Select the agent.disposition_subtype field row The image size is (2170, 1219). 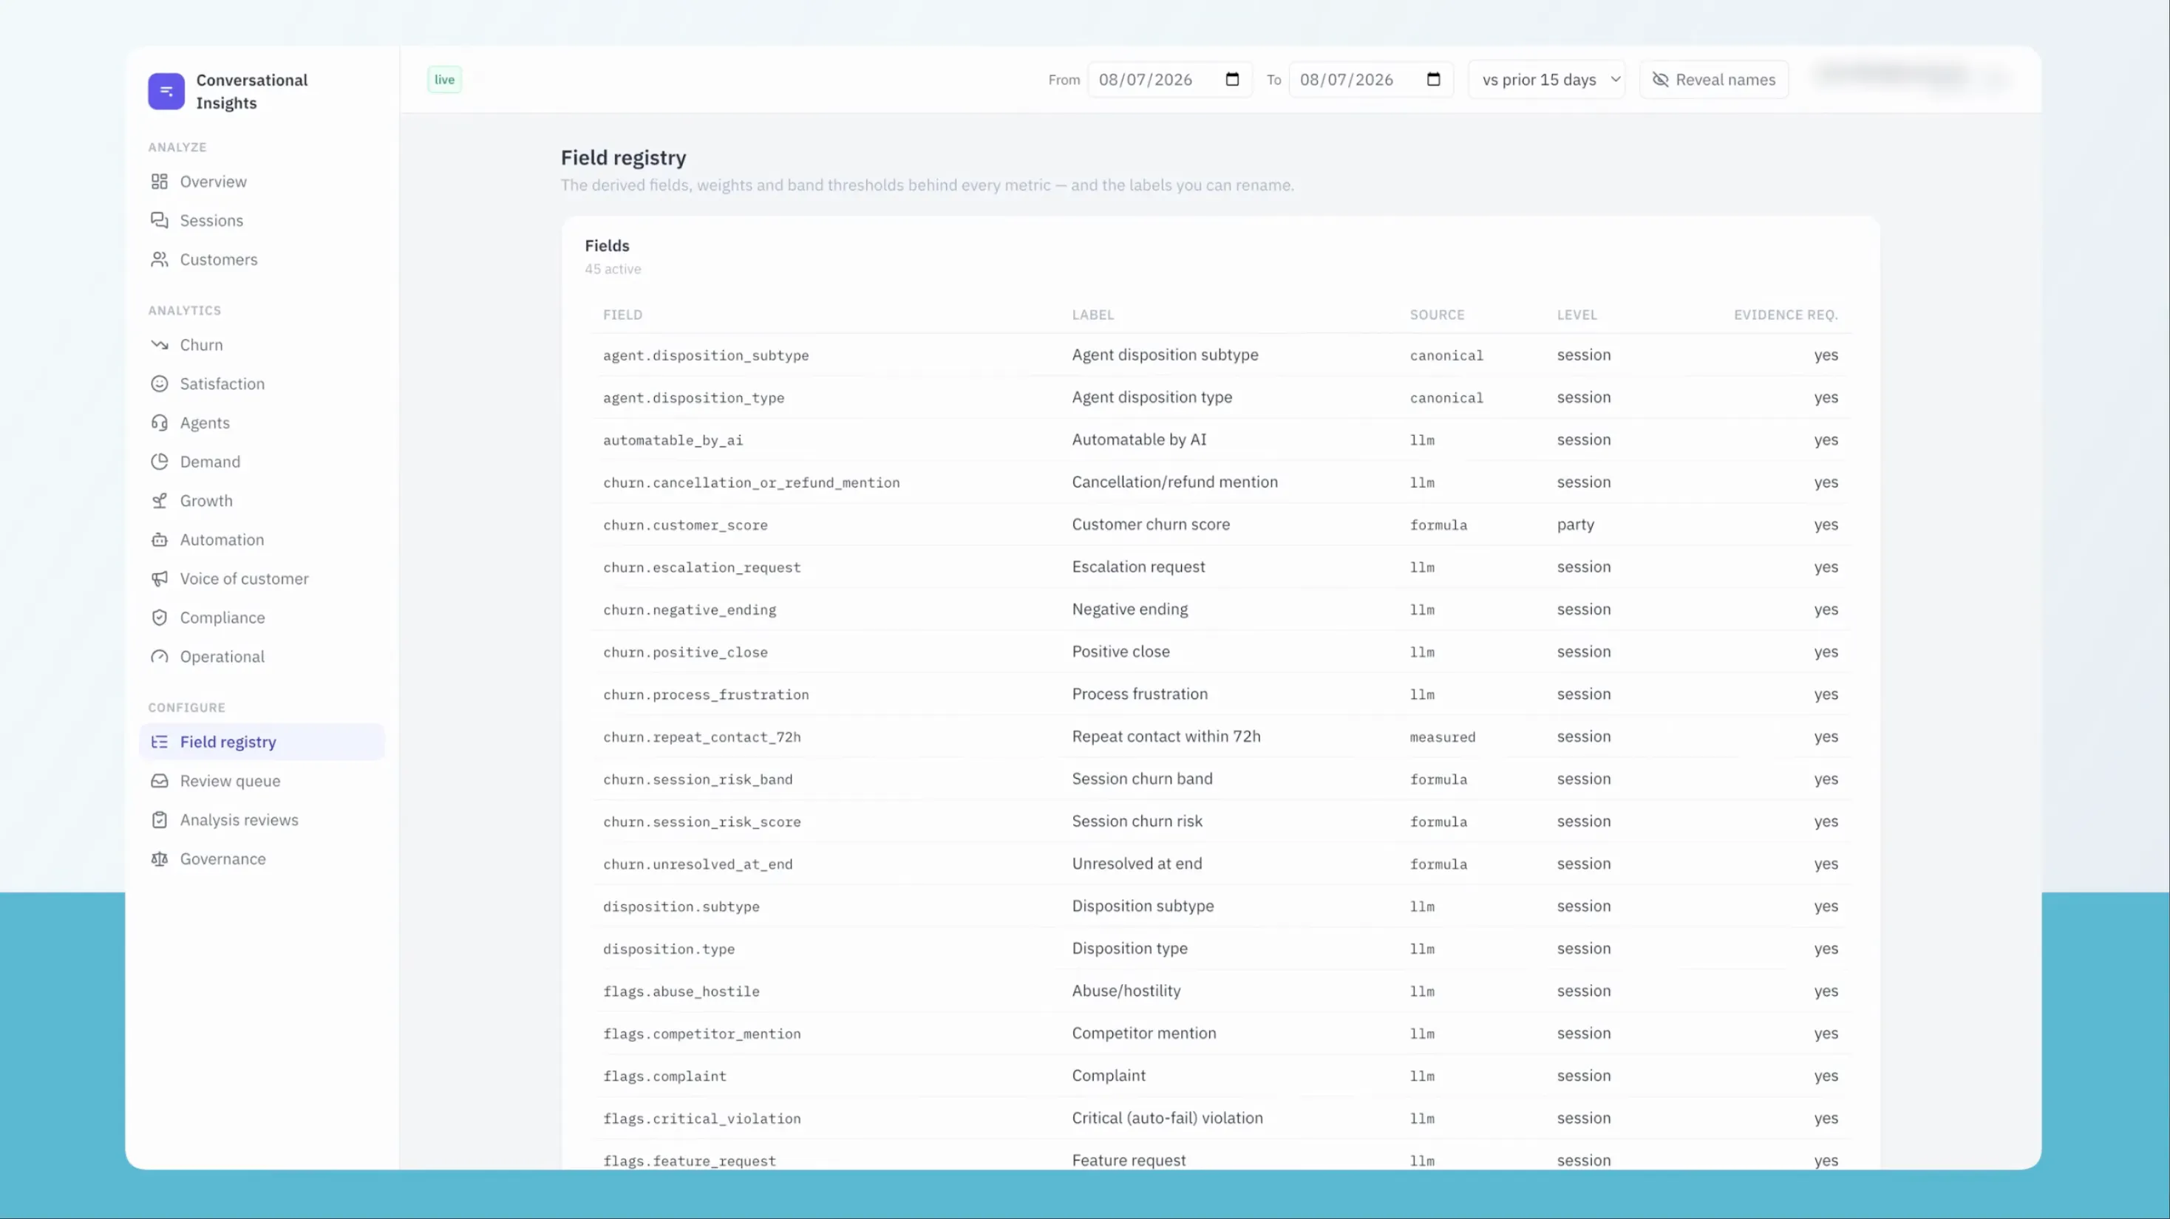(1221, 355)
